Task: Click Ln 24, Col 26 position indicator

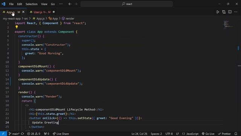Action: (139, 134)
